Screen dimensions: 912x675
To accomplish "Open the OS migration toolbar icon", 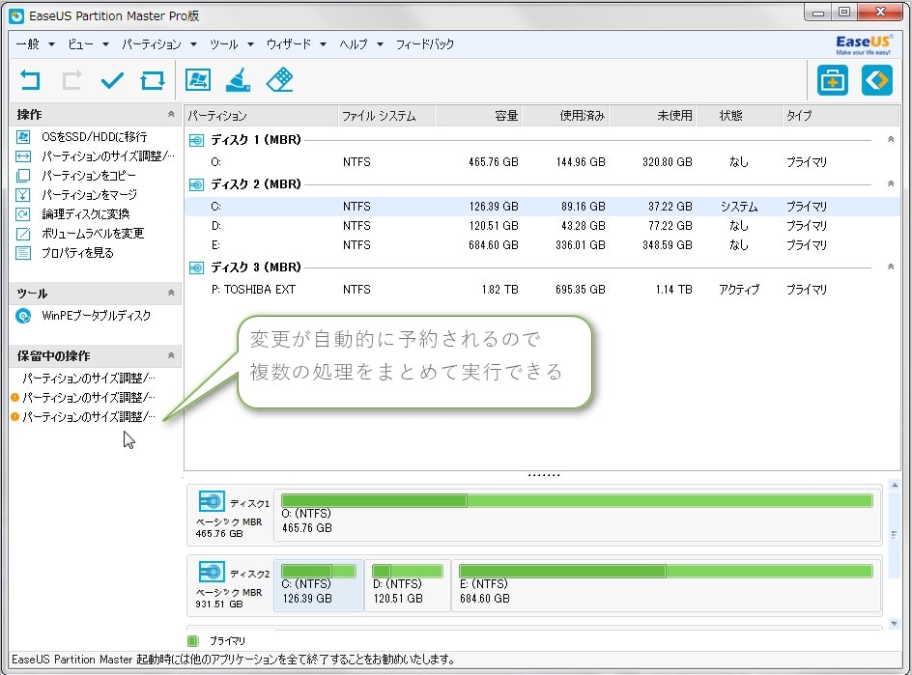I will coord(198,80).
